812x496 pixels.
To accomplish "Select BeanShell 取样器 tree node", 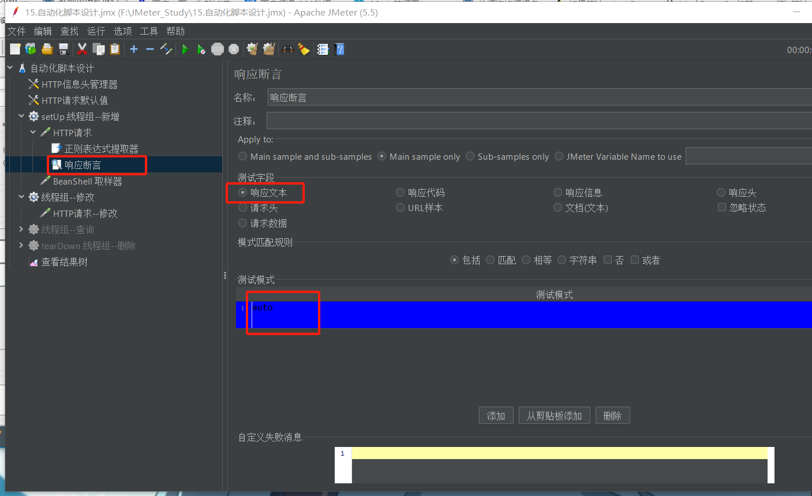I will [x=87, y=181].
